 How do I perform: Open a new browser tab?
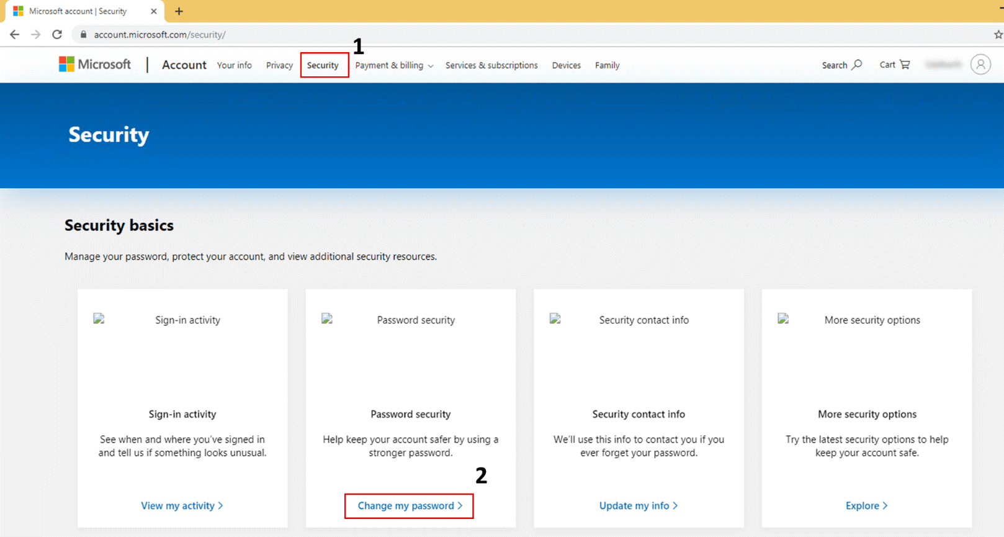pyautogui.click(x=179, y=11)
